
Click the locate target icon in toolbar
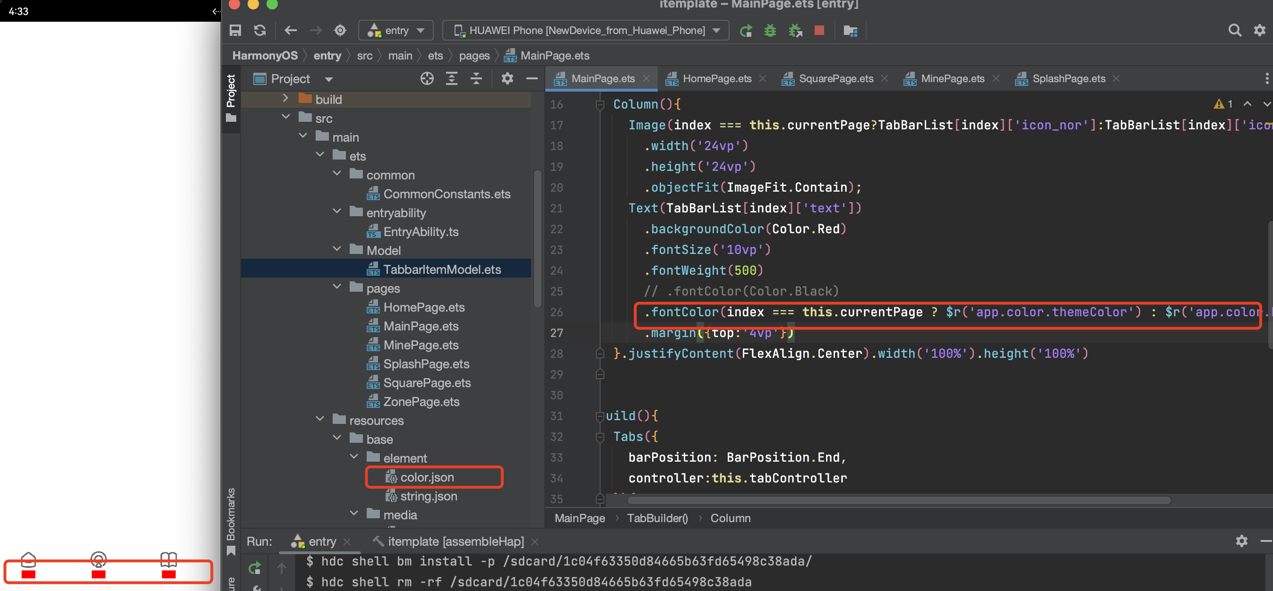coord(340,31)
